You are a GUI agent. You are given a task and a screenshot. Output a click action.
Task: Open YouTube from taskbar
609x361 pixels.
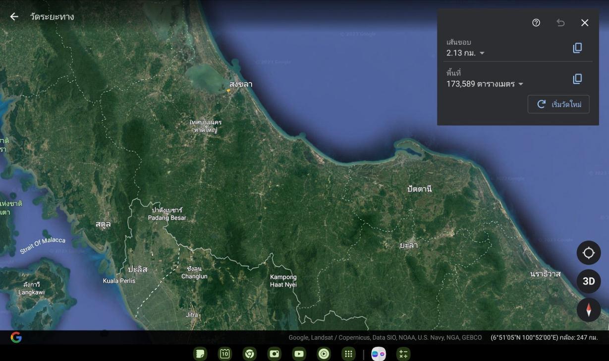299,354
